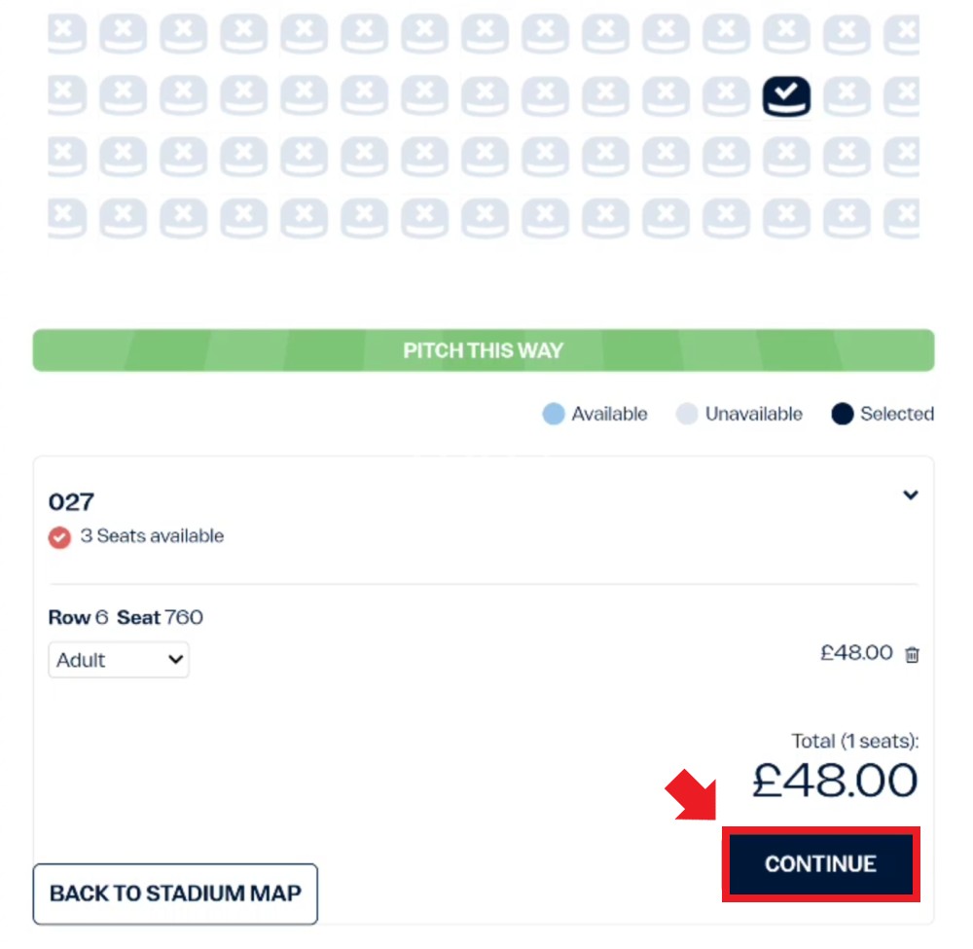The image size is (973, 949).
Task: Click the Selected legend dark swatch
Action: pyautogui.click(x=842, y=414)
